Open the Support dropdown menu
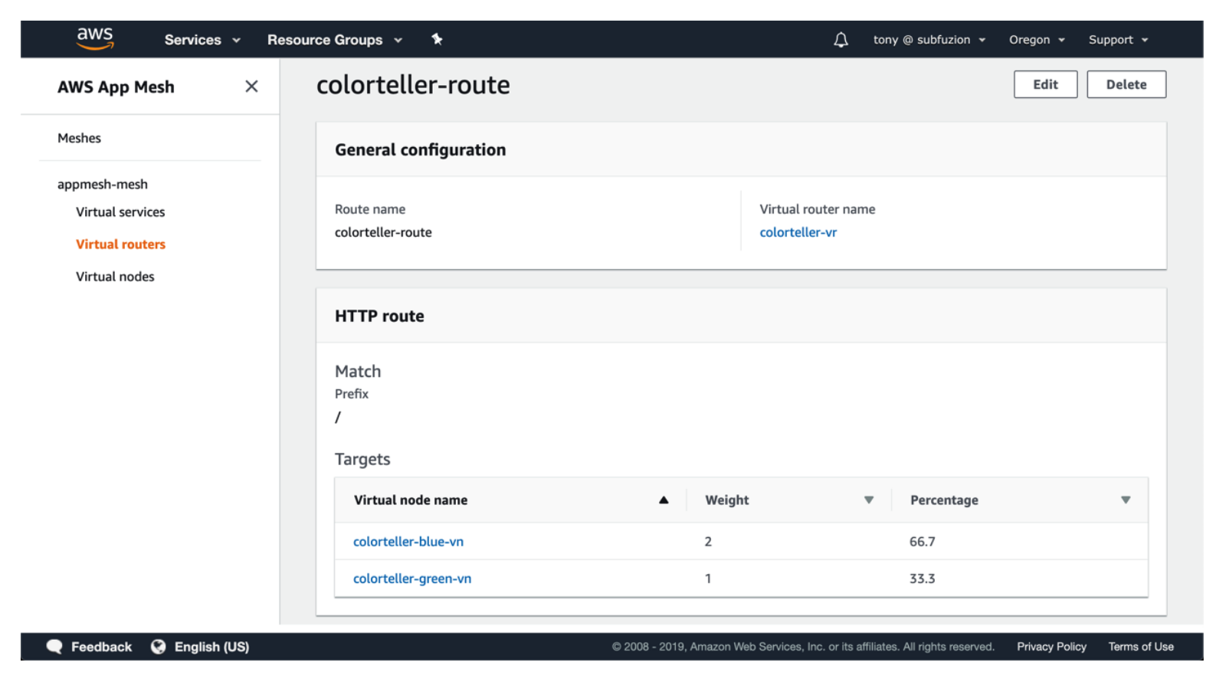1226x685 pixels. [x=1118, y=40]
